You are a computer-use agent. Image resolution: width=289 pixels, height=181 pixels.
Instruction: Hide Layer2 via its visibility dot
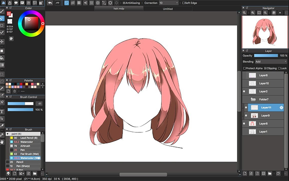pyautogui.click(x=244, y=92)
